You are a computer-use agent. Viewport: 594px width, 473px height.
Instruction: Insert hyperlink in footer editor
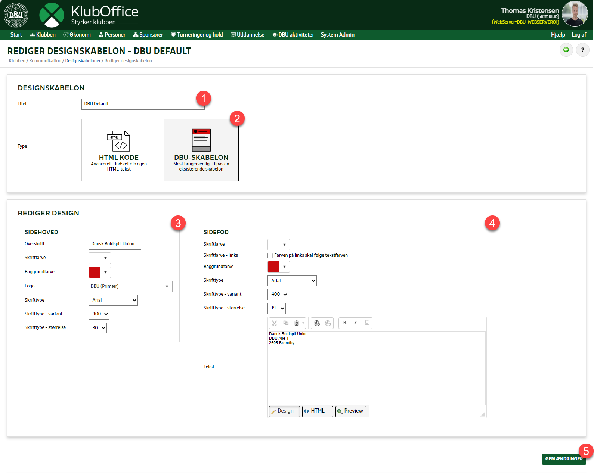(317, 323)
